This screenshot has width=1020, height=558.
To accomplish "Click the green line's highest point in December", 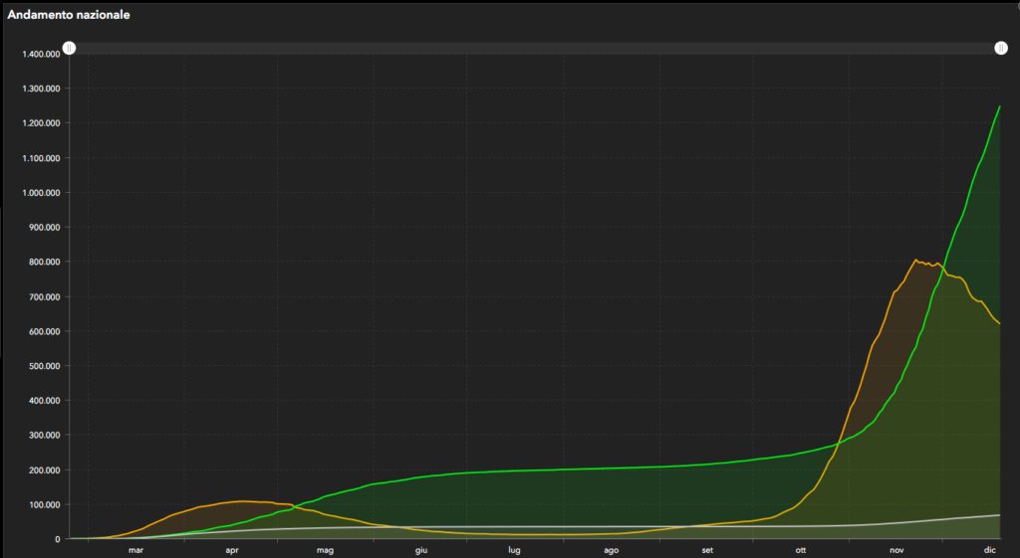I will click(999, 106).
